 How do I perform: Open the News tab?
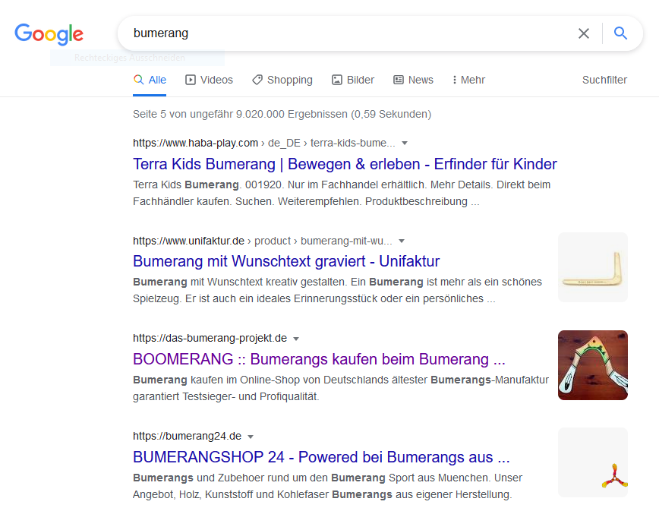413,80
